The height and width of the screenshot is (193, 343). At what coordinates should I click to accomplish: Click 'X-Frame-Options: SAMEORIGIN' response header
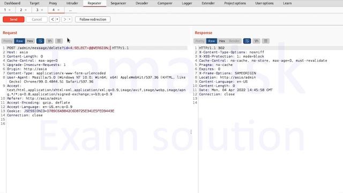click(227, 73)
